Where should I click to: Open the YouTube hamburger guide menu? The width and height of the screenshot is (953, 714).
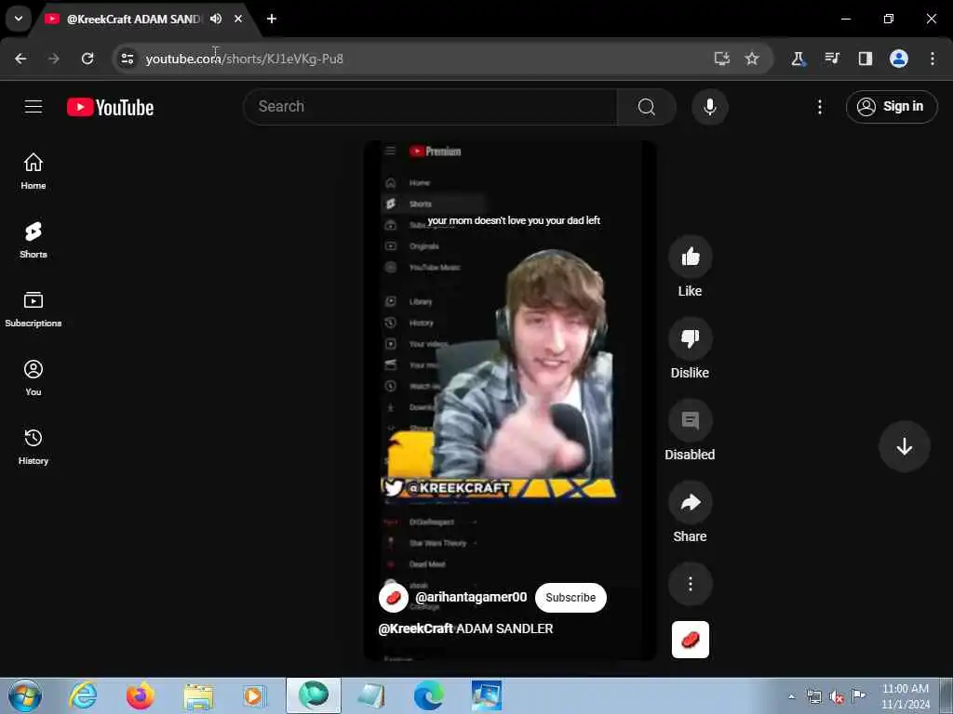(34, 107)
